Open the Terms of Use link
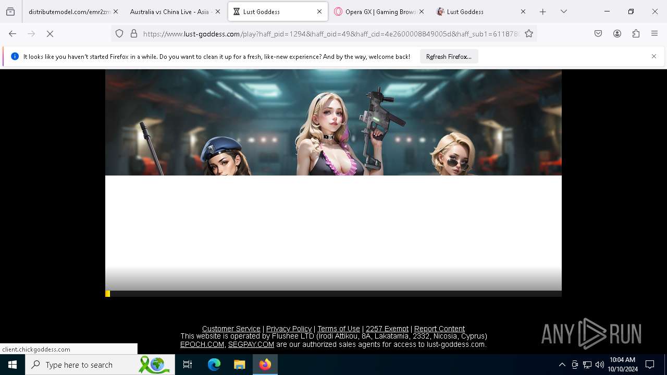The image size is (667, 375). (339, 329)
